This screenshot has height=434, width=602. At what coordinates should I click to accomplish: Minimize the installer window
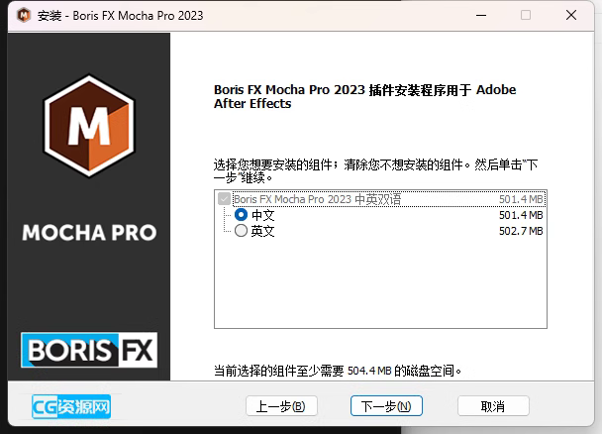pyautogui.click(x=481, y=15)
